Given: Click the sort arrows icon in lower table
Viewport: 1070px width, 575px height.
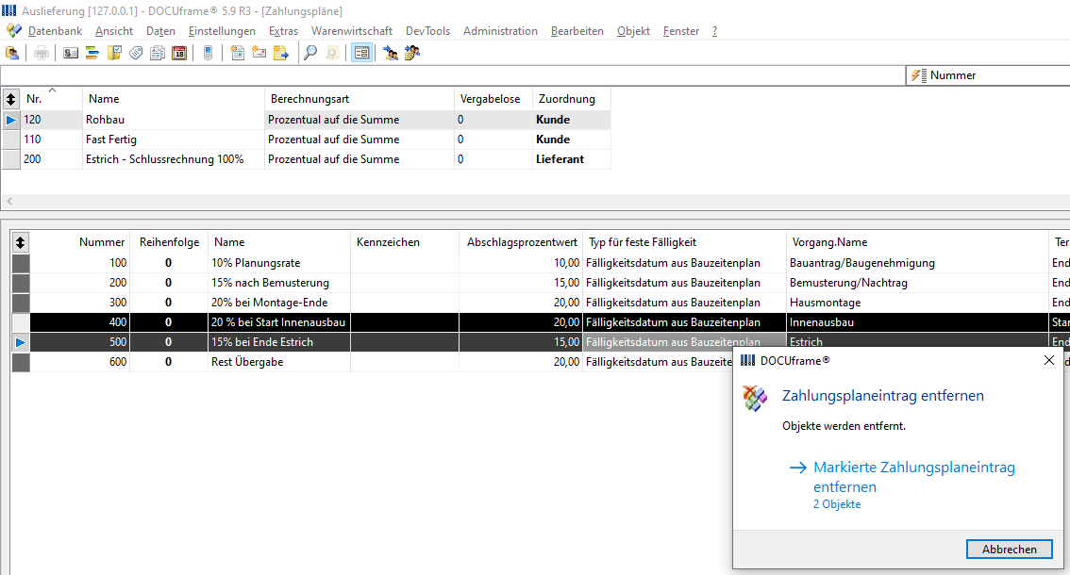Looking at the screenshot, I should 21,242.
